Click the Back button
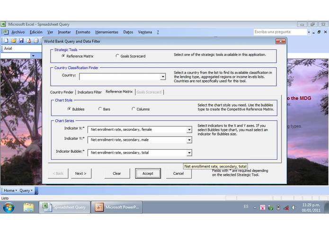 pyautogui.click(x=58, y=173)
